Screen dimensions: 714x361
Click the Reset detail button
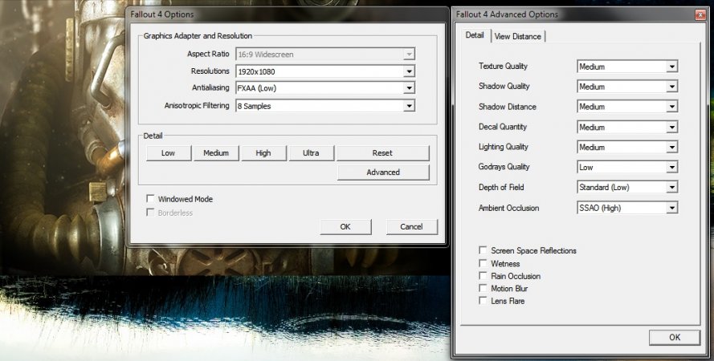pos(382,153)
